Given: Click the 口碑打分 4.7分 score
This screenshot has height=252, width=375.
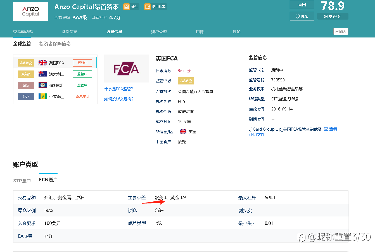Looking at the screenshot, I should (106, 17).
